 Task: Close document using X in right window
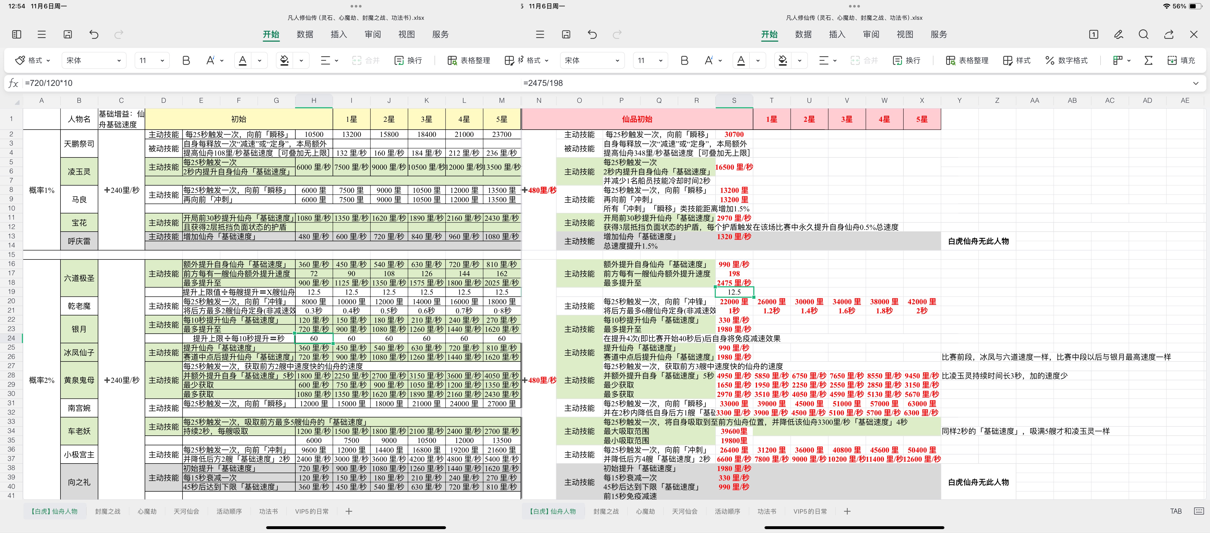click(1194, 34)
